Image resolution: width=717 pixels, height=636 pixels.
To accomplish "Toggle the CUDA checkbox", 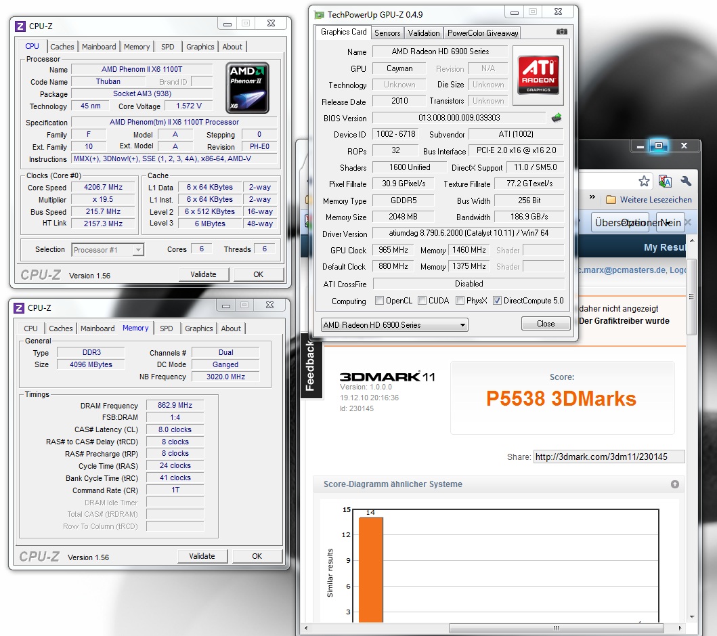I will pos(422,301).
